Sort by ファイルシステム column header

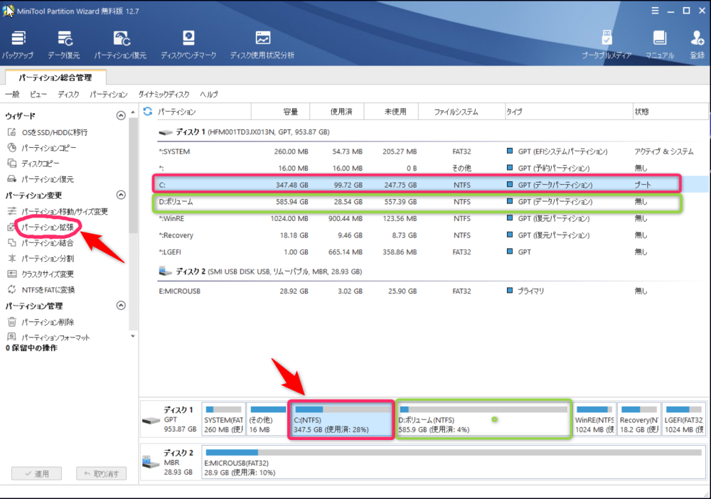pos(461,112)
